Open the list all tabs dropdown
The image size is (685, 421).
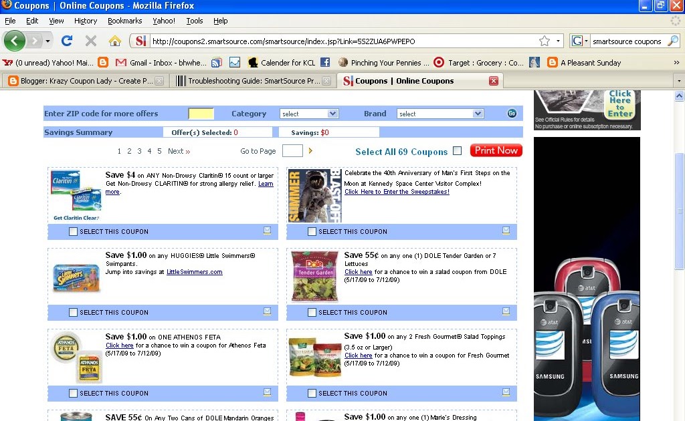pyautogui.click(x=678, y=81)
